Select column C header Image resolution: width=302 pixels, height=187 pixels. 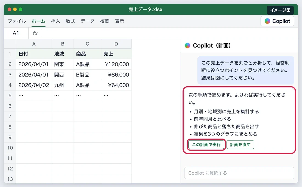coord(87,44)
